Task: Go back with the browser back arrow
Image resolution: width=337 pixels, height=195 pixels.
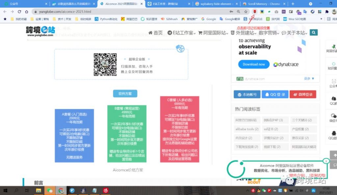Action: click(5, 12)
